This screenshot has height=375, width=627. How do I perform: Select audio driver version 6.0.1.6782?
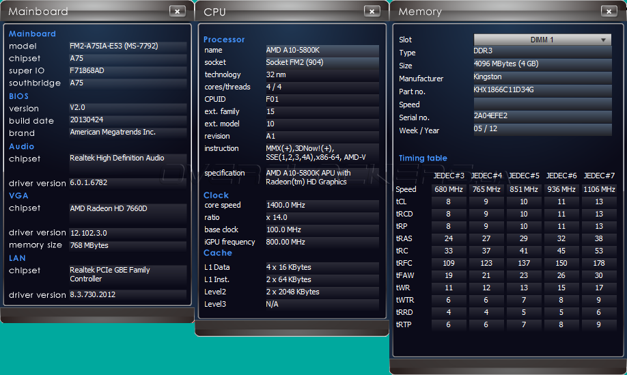click(x=128, y=182)
